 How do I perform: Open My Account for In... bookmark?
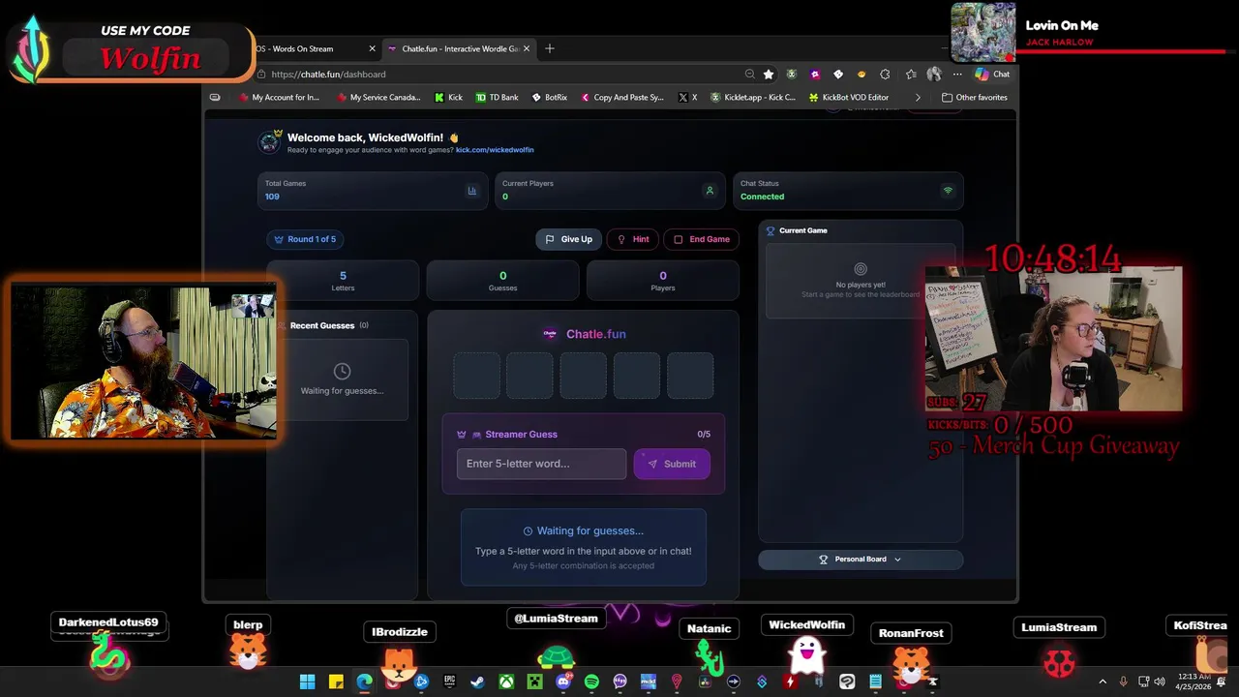click(278, 98)
